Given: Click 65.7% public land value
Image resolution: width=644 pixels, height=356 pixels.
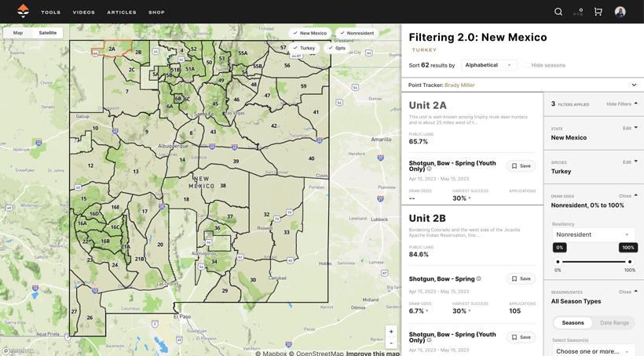Looking at the screenshot, I should (x=418, y=141).
